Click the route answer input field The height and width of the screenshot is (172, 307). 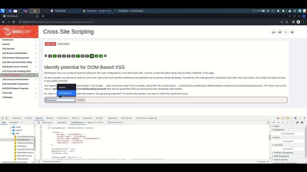click(x=60, y=100)
